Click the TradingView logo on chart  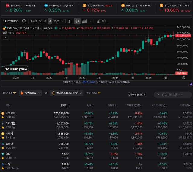16,69
